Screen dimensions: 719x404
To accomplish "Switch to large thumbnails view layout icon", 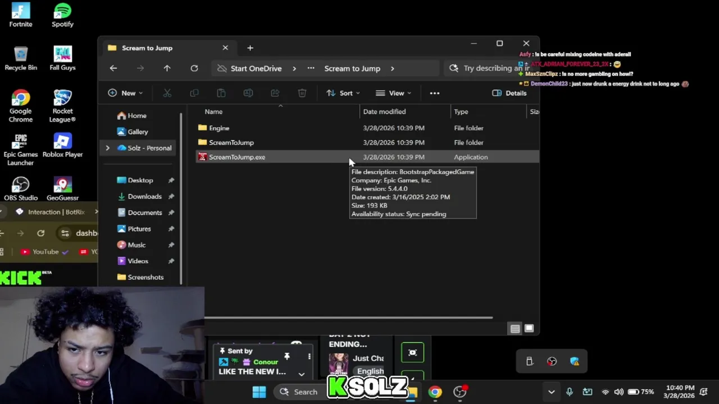I will [x=529, y=329].
